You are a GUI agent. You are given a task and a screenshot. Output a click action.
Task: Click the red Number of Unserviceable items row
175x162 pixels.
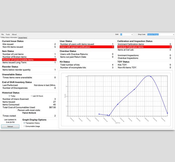click(x=29, y=60)
